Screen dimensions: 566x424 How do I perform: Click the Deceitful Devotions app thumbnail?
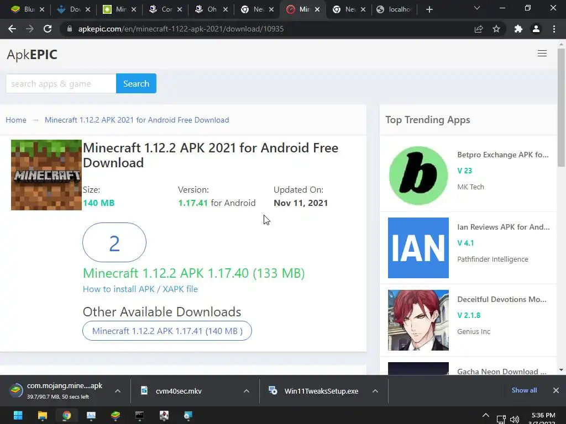click(x=418, y=320)
